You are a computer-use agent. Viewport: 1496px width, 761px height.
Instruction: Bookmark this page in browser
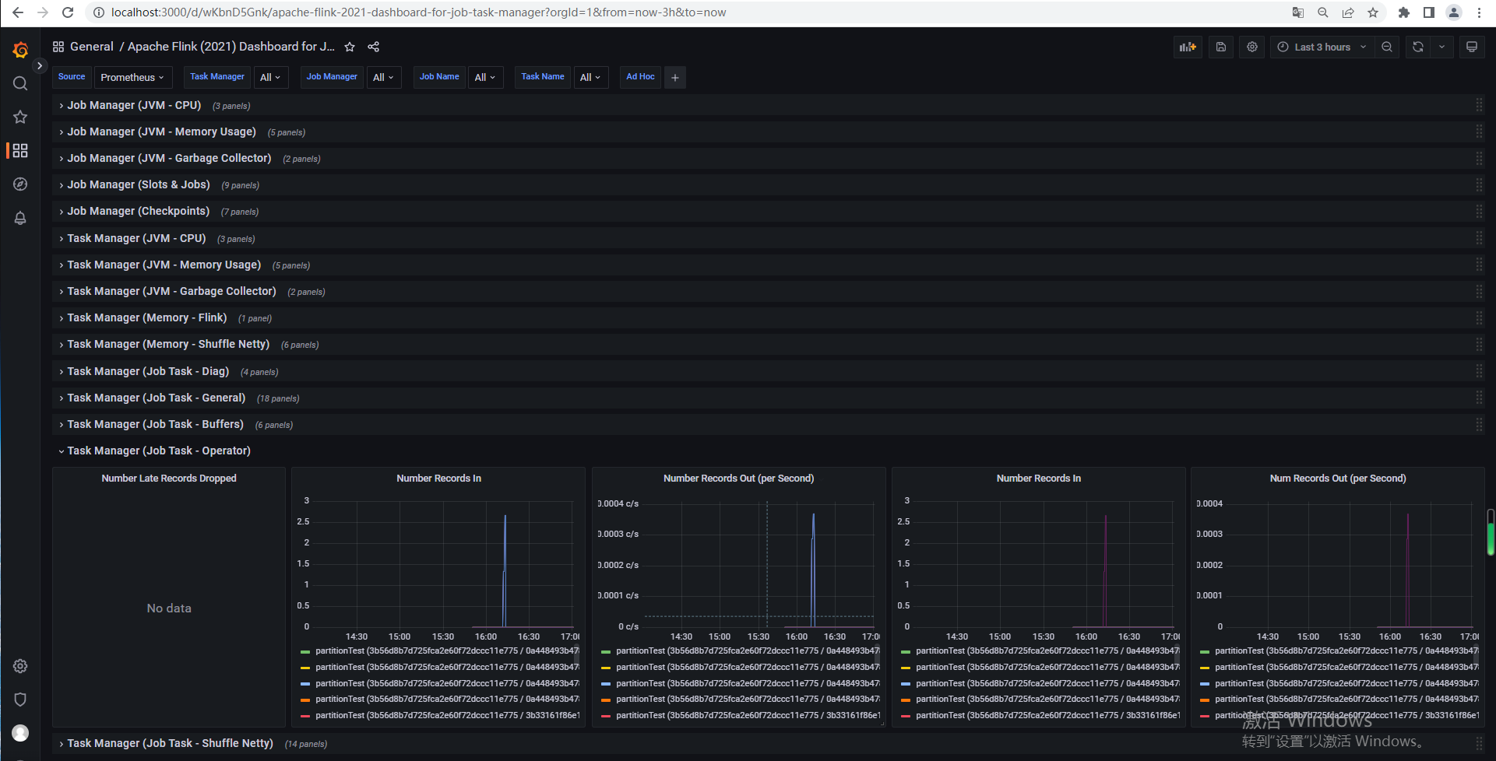pyautogui.click(x=1373, y=12)
